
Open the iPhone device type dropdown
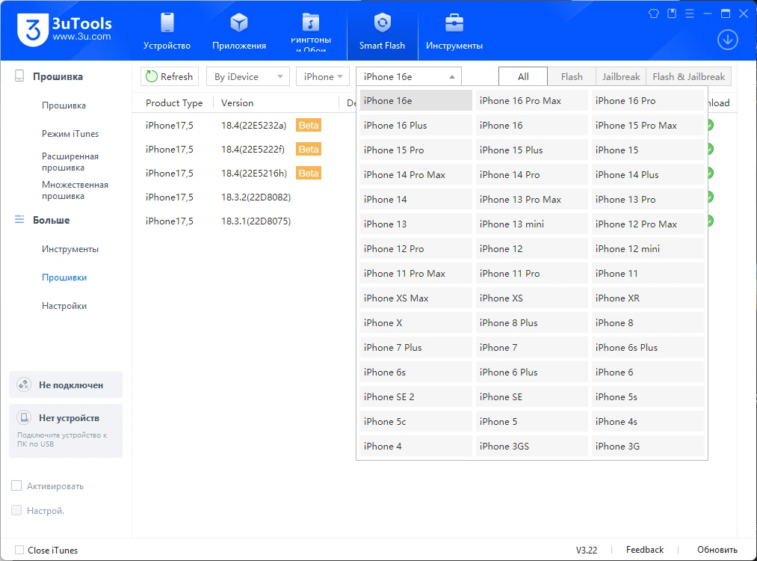pos(323,76)
